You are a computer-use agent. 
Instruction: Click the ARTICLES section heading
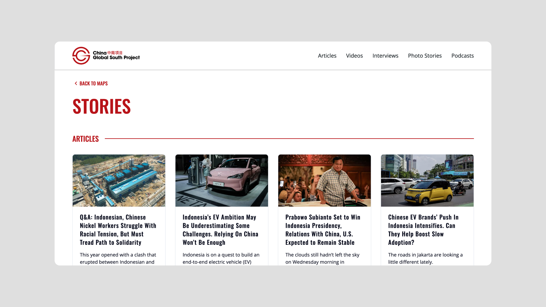pyautogui.click(x=85, y=139)
